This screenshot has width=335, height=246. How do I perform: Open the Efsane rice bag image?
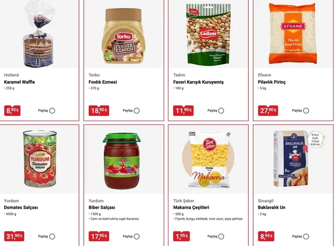(x=293, y=34)
